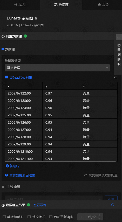Click cell 2009/6/124:00
Screen dimensions: 122x222
[x=24, y=108]
